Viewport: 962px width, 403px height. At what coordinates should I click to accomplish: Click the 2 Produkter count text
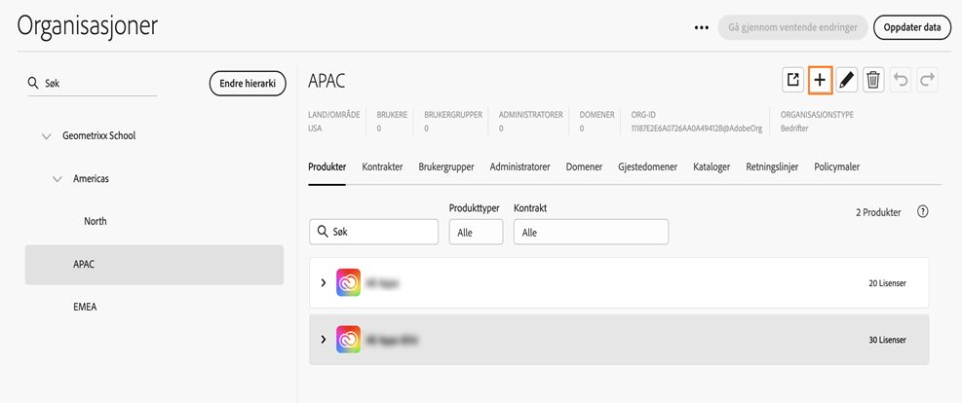click(878, 212)
